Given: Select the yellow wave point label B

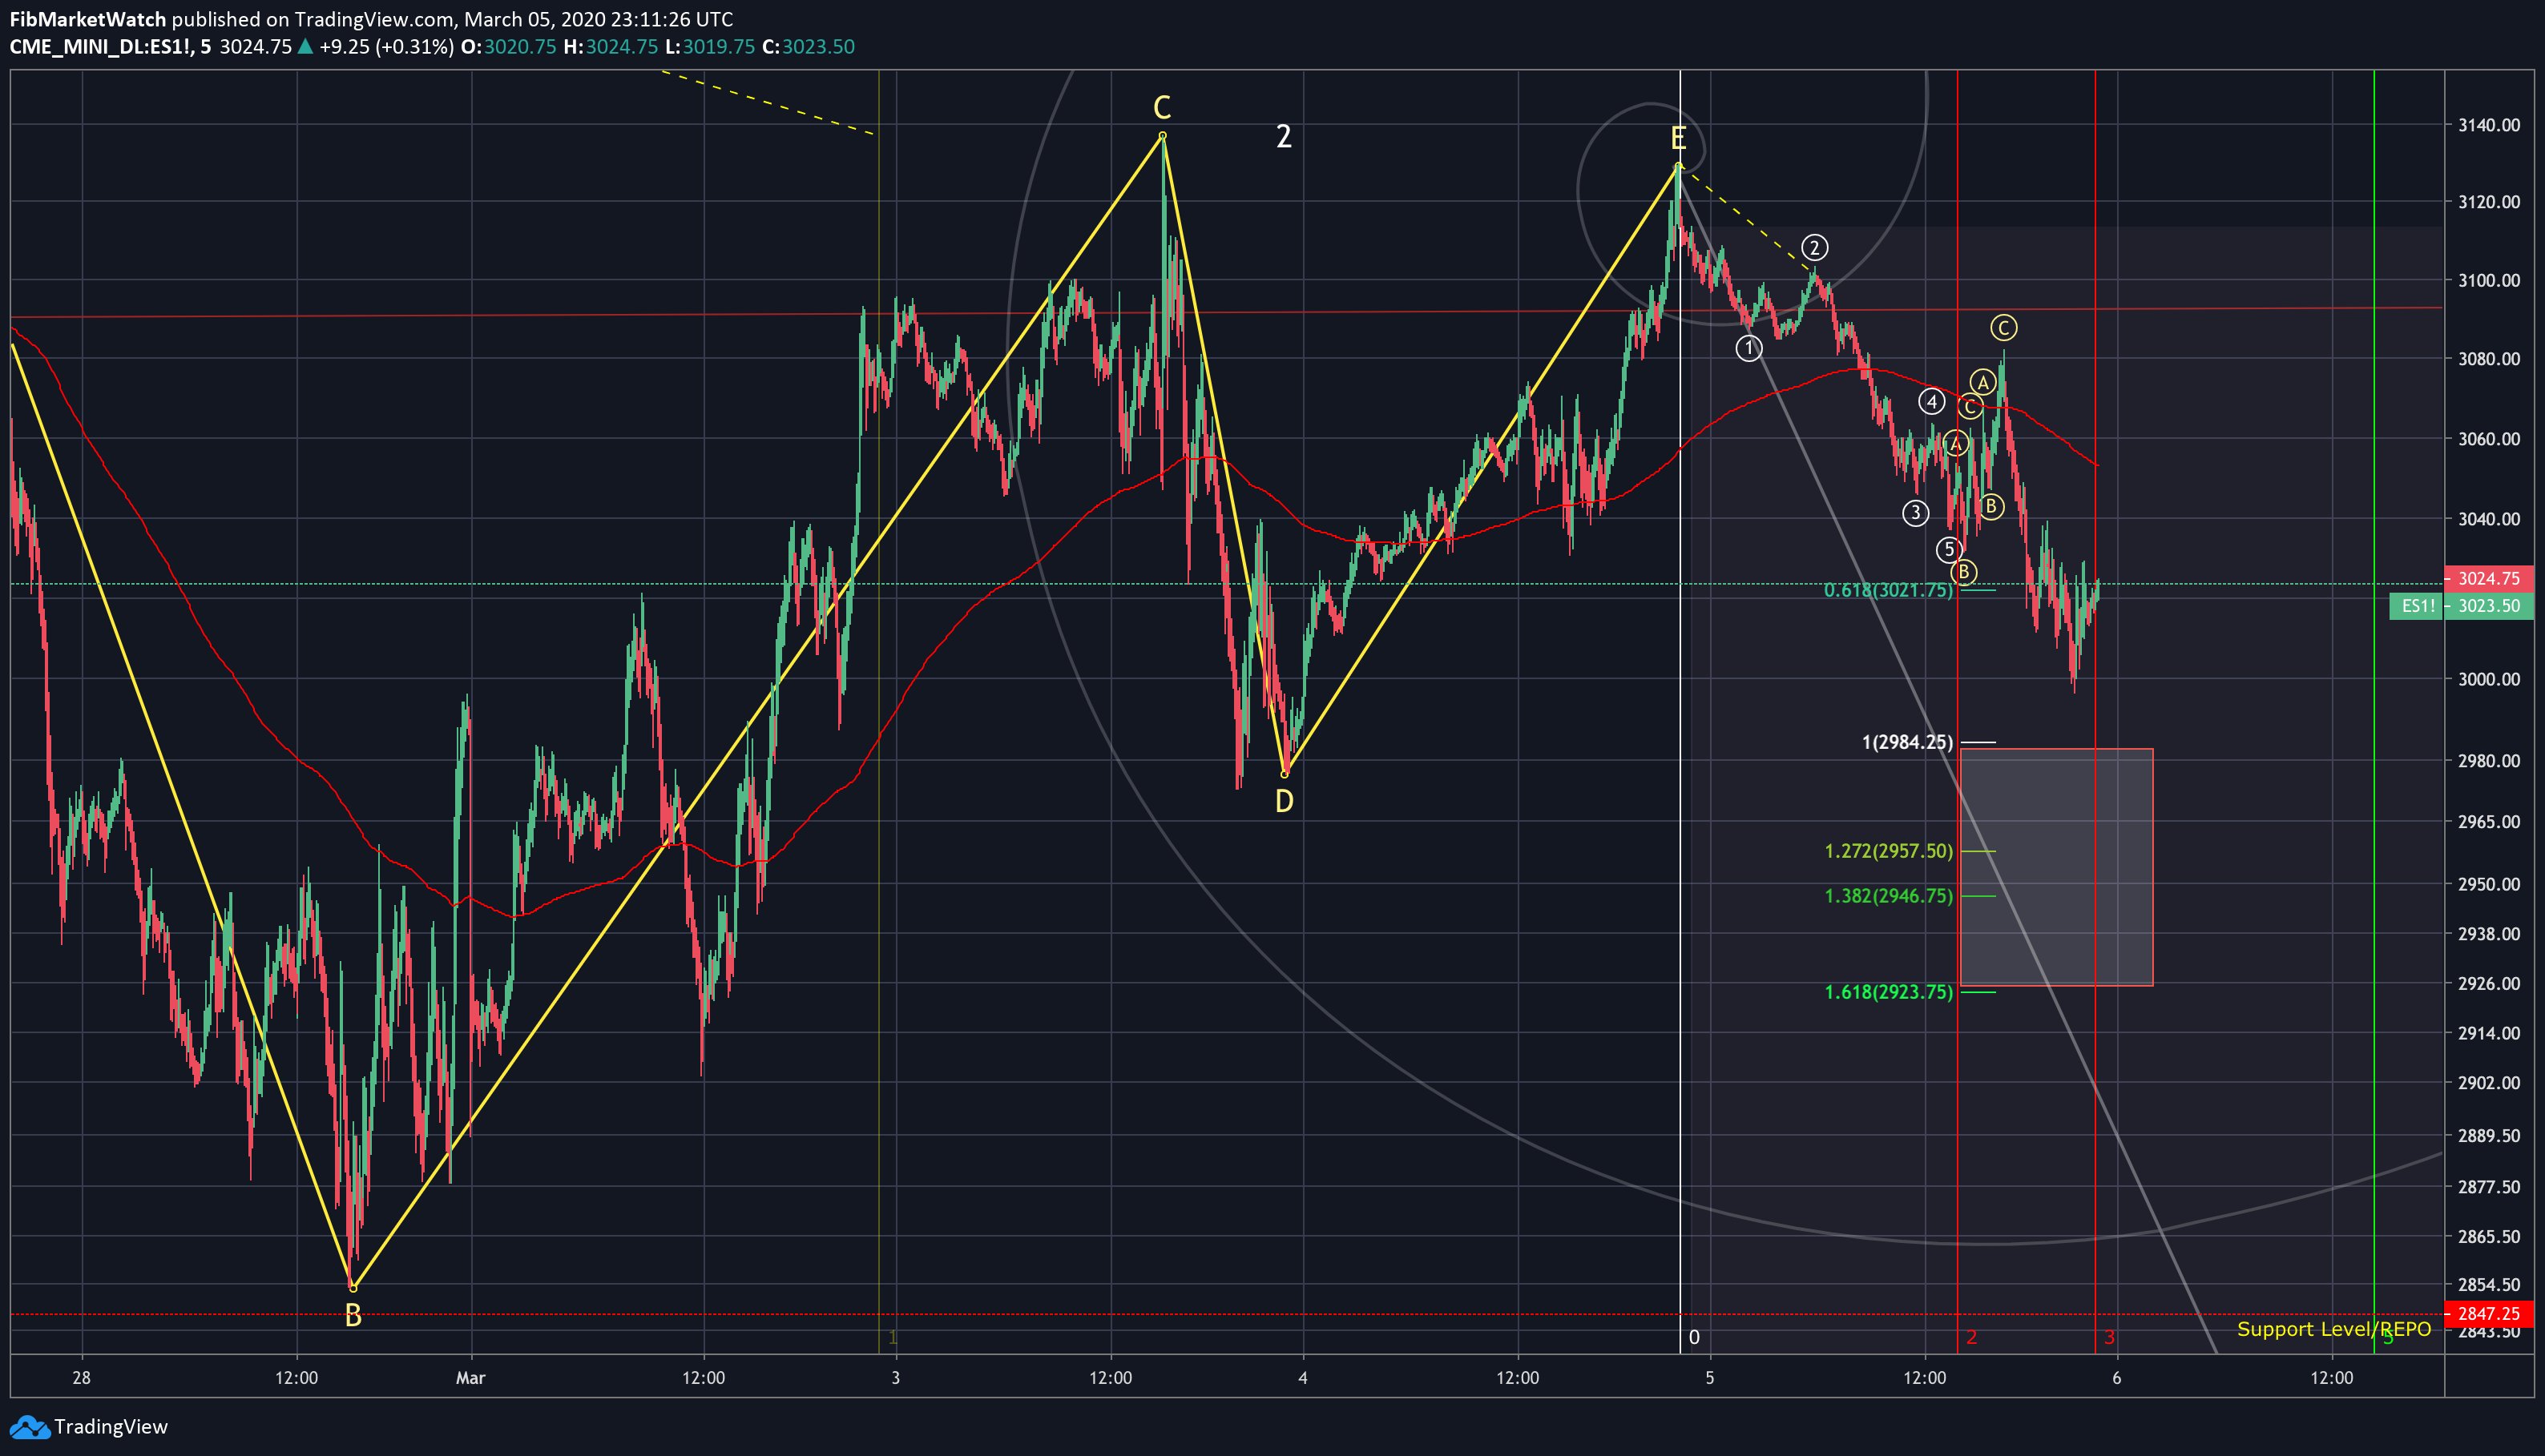Looking at the screenshot, I should pyautogui.click(x=353, y=1316).
